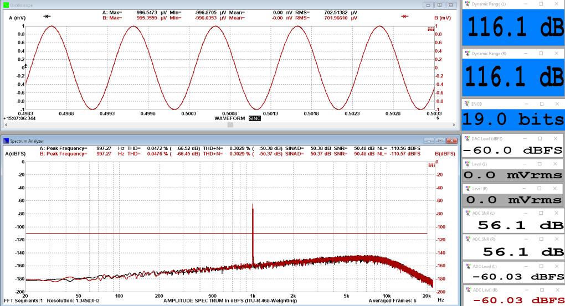Click the Oscilloscope window title icon
565x306 pixels.
[6, 4]
